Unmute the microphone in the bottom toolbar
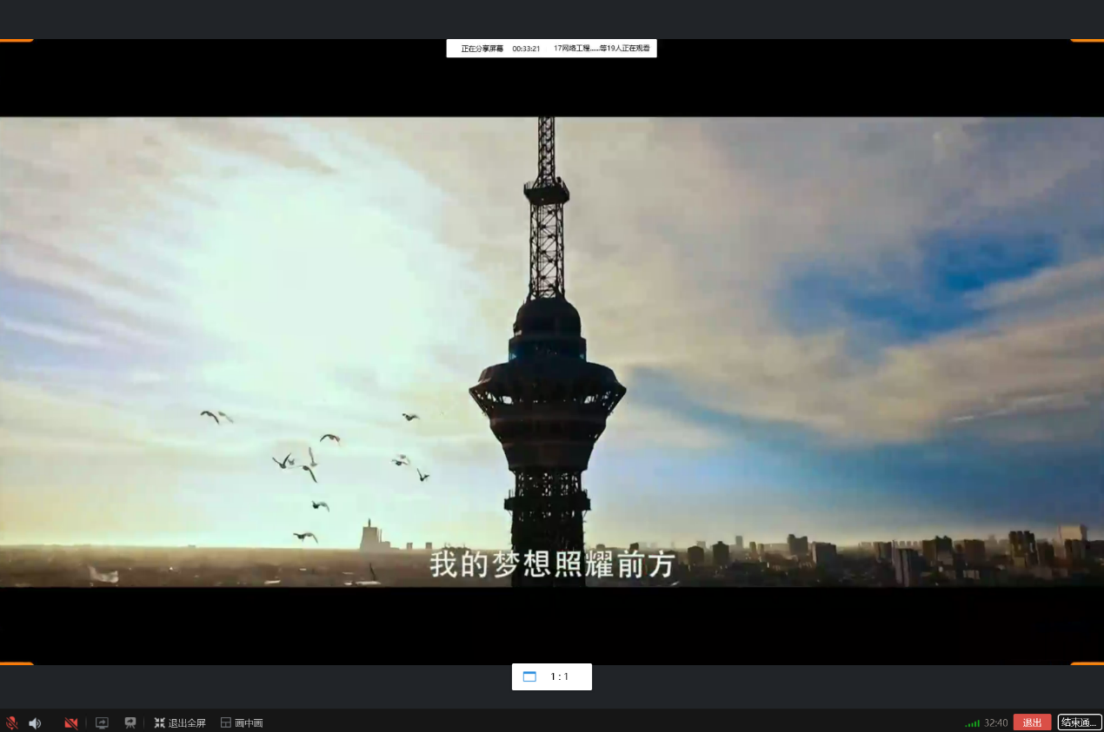The height and width of the screenshot is (732, 1104). 11,722
